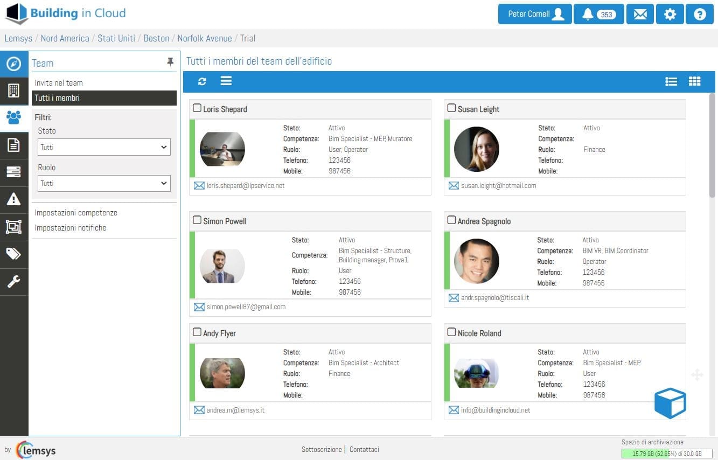Open notifications bell with 353 badge

click(x=599, y=14)
